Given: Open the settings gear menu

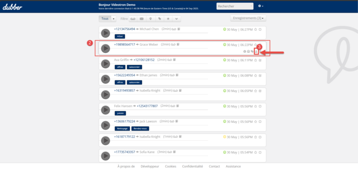Looking at the screenshot, I should [261, 6].
